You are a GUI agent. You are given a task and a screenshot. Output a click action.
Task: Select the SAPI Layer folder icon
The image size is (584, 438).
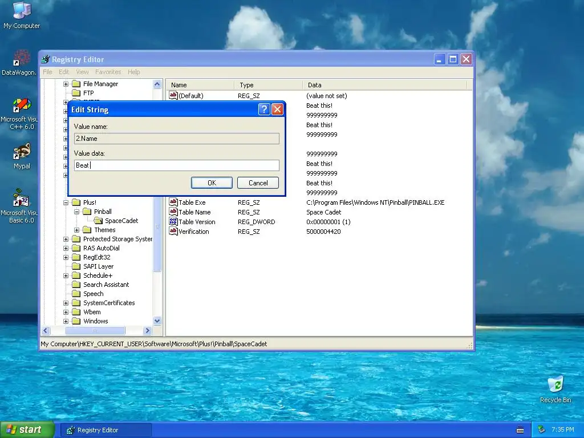(x=76, y=266)
